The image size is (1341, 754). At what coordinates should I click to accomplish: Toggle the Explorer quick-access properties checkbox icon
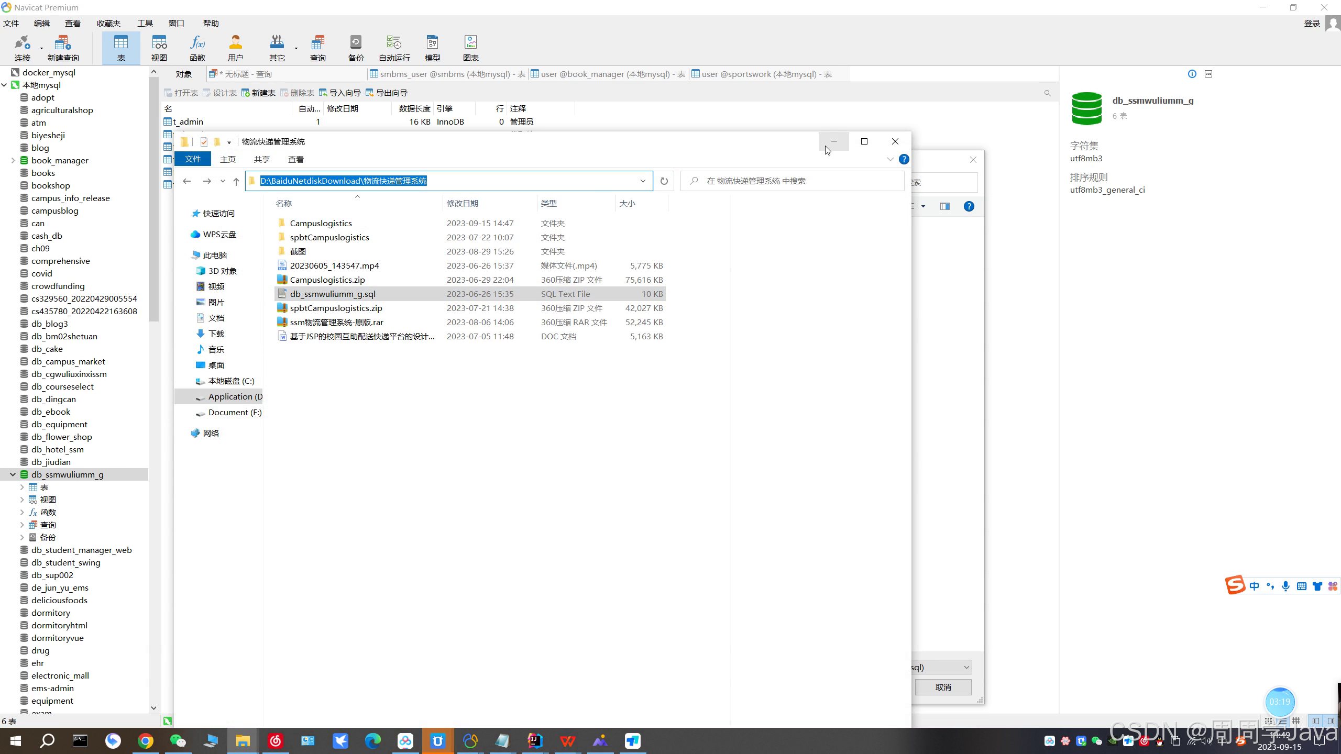coord(204,142)
